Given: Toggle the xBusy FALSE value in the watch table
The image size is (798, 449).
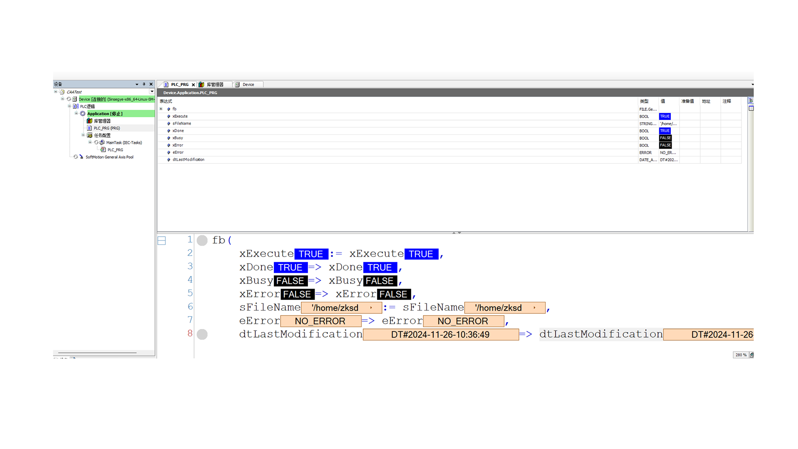Looking at the screenshot, I should pos(665,138).
